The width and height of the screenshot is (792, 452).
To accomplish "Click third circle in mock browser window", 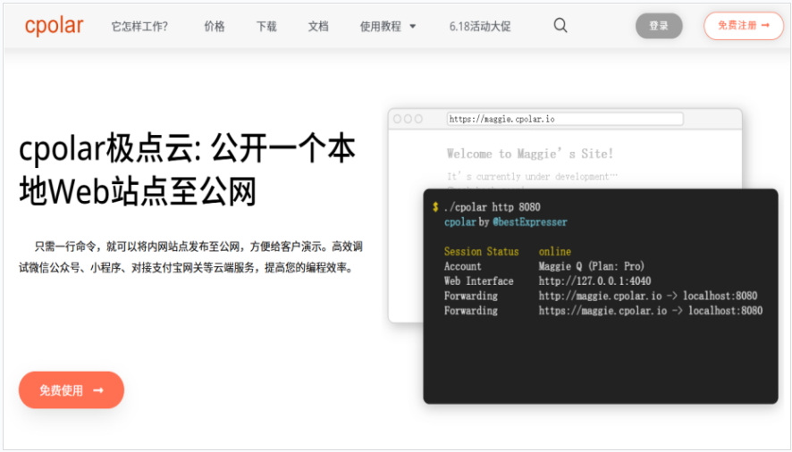I will point(418,119).
